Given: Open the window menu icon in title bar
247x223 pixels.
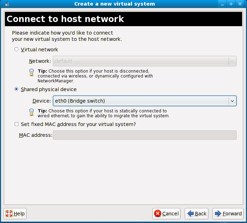Looking at the screenshot, I should point(6,4).
